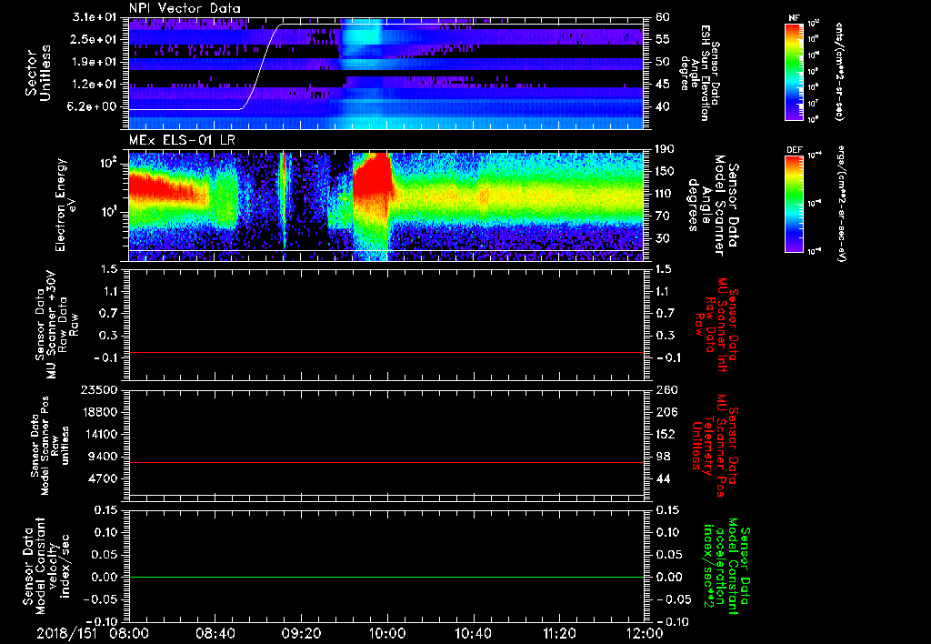Click the 4700 scanner position tick label

[103, 478]
